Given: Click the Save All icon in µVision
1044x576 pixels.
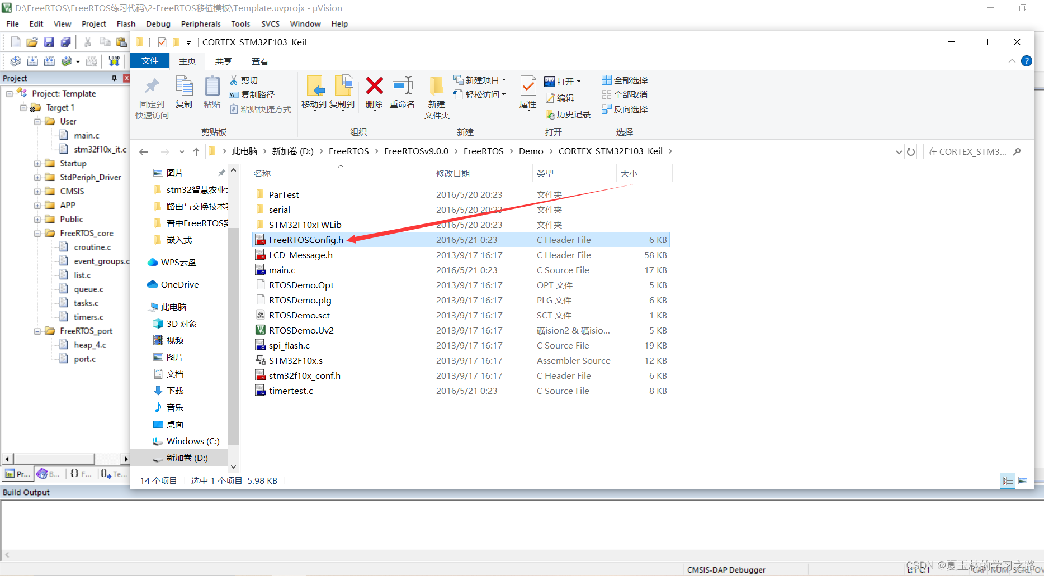Looking at the screenshot, I should (65, 42).
